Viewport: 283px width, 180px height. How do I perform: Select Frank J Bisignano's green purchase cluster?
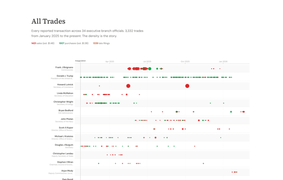pyautogui.click(x=150, y=68)
